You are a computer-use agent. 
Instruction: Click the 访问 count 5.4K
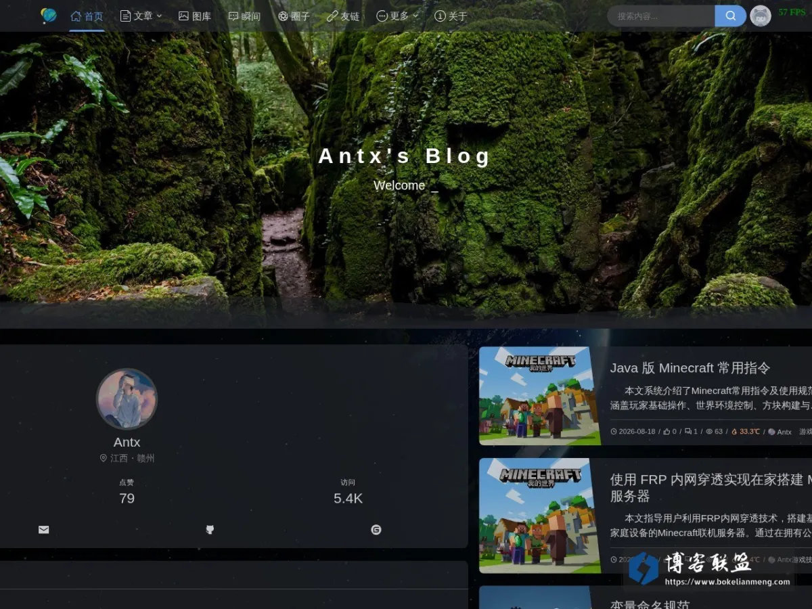pos(348,499)
